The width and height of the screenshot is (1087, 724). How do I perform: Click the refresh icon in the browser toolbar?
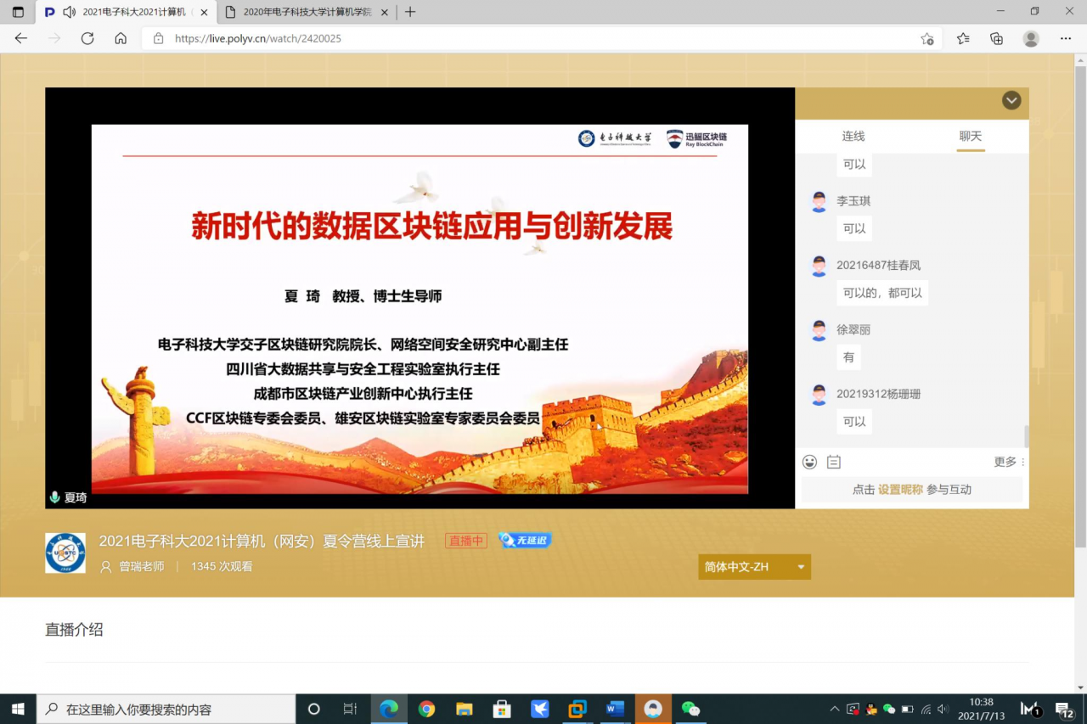[x=87, y=38]
